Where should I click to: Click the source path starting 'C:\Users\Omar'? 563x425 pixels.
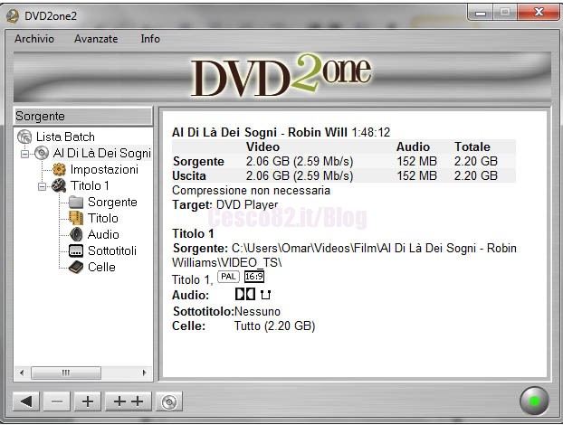pos(344,255)
